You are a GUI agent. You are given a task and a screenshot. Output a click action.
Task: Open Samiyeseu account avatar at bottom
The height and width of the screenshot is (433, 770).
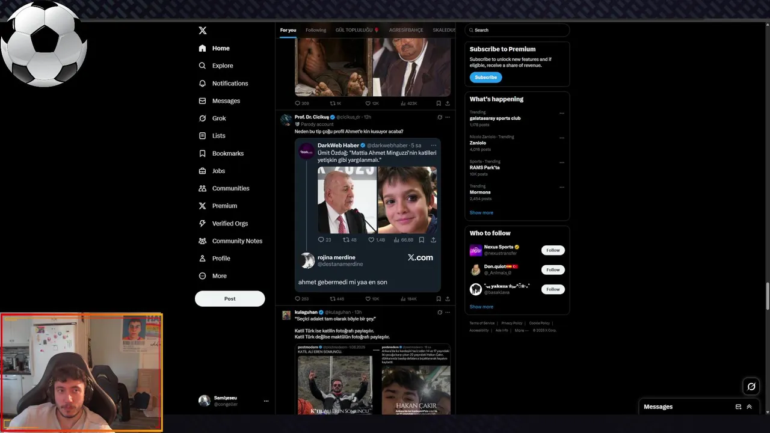click(x=205, y=401)
